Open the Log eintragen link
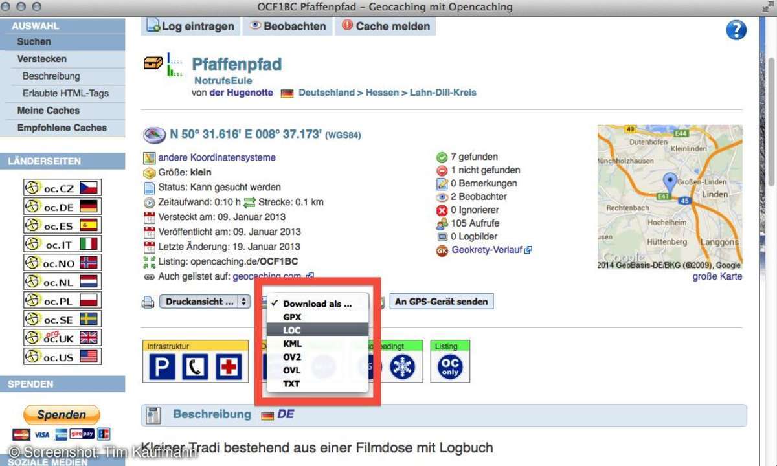Viewport: 777px width, 466px height. point(190,27)
